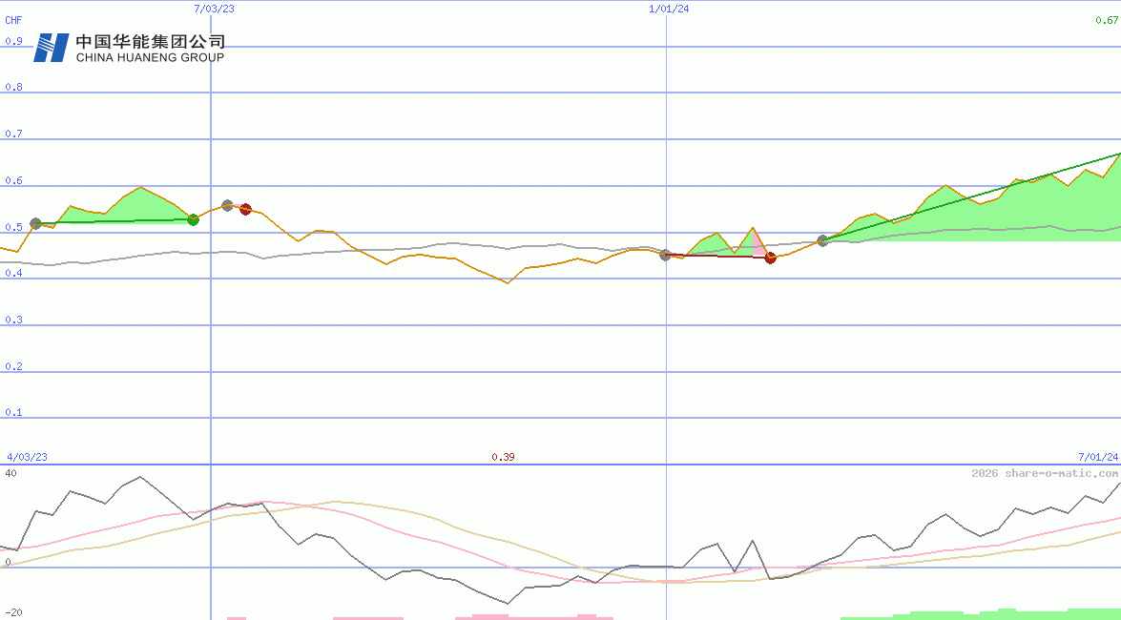Select the gray entry marker near 1/01/24
Viewport: 1121px width, 620px height.
[x=666, y=257]
